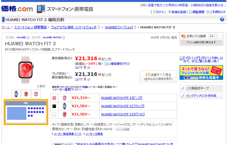Open スマートフォン・携帯電話 breadcrumb category
The height and width of the screenshot is (145, 227).
pyautogui.click(x=30, y=27)
